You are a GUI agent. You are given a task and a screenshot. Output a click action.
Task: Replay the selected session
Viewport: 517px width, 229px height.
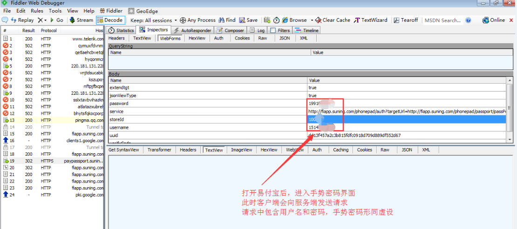pyautogui.click(x=22, y=20)
